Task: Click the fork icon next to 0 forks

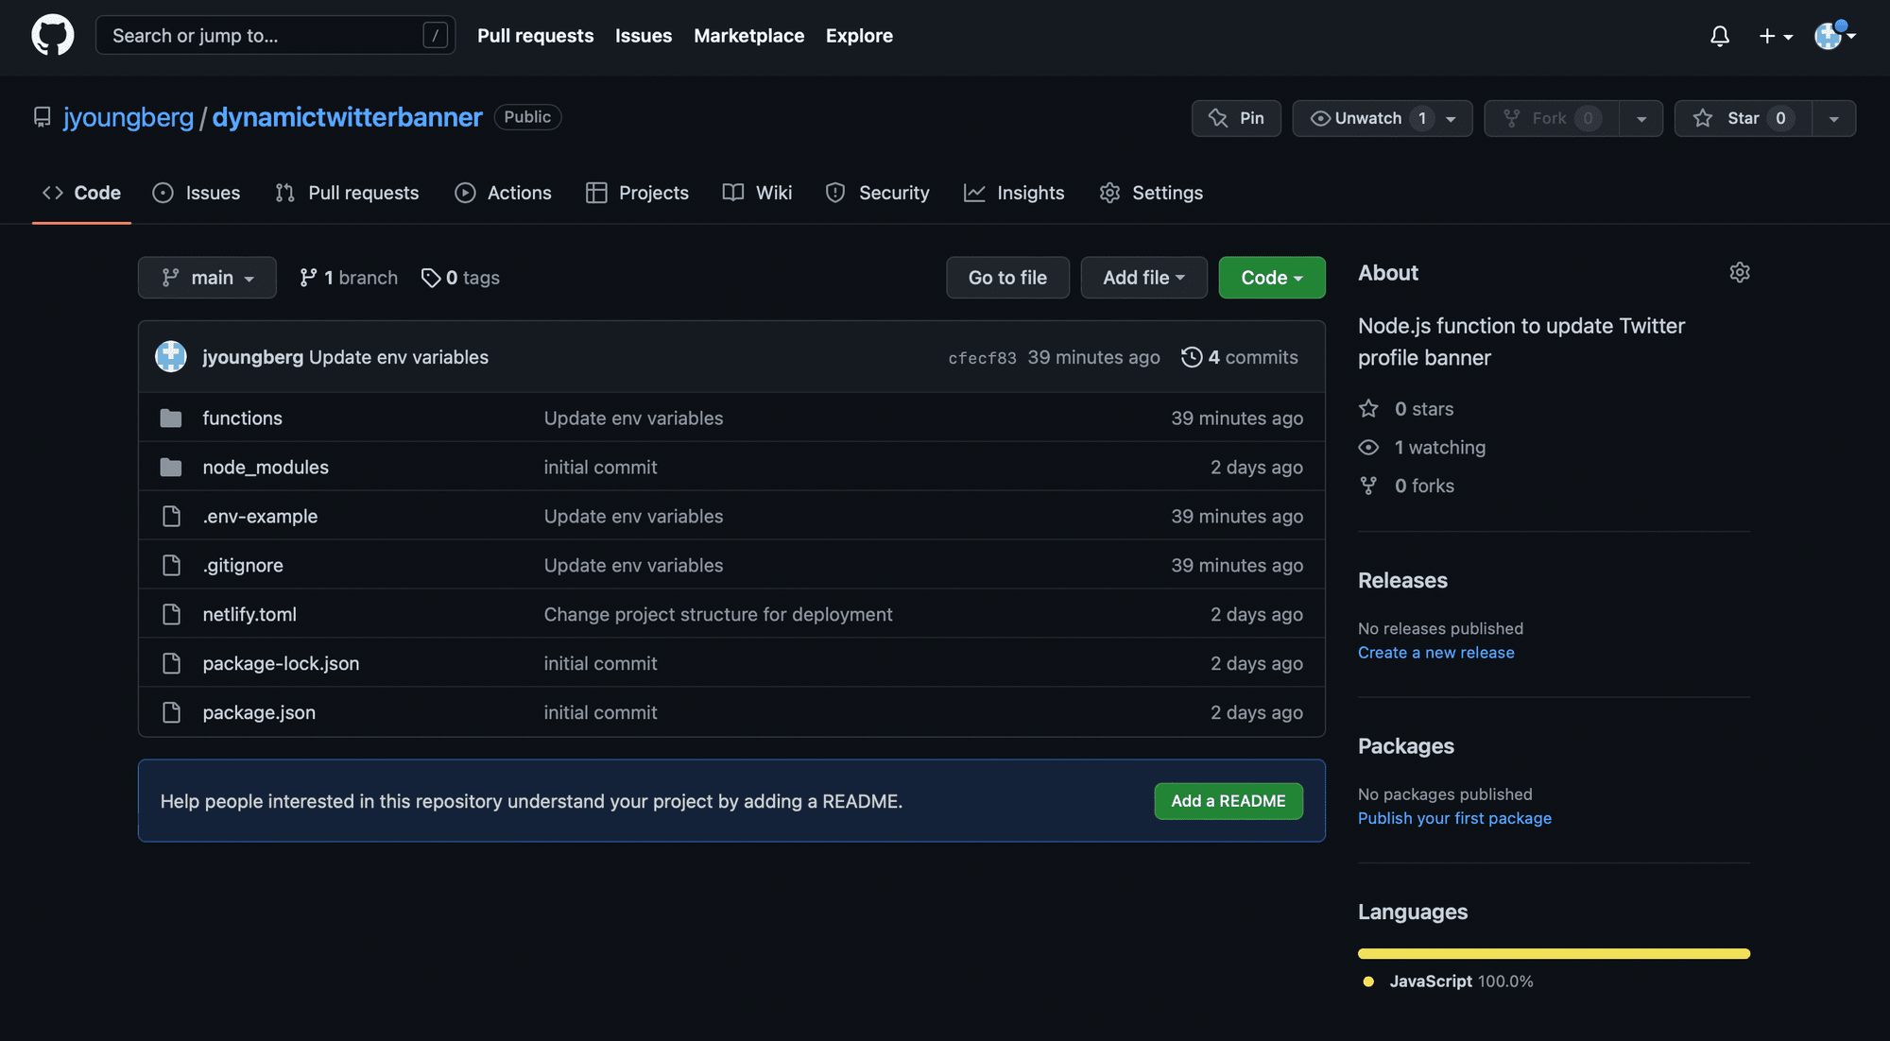Action: 1368,486
